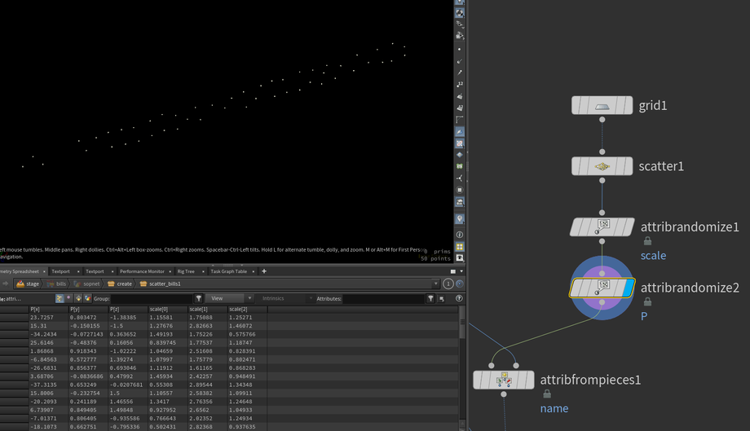Click the info icon in viewport toolbar
The width and height of the screenshot is (750, 431).
coord(460,235)
